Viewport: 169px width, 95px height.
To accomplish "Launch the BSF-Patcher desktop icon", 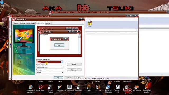I will coord(137,88).
